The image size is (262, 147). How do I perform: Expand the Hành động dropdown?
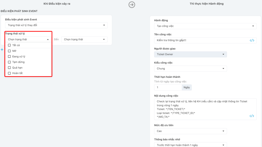[205, 26]
